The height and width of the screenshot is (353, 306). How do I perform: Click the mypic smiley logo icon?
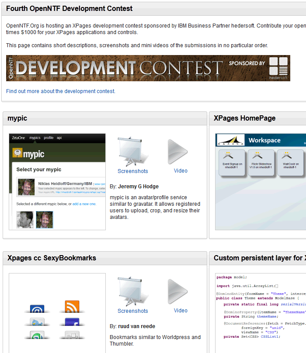point(17,153)
